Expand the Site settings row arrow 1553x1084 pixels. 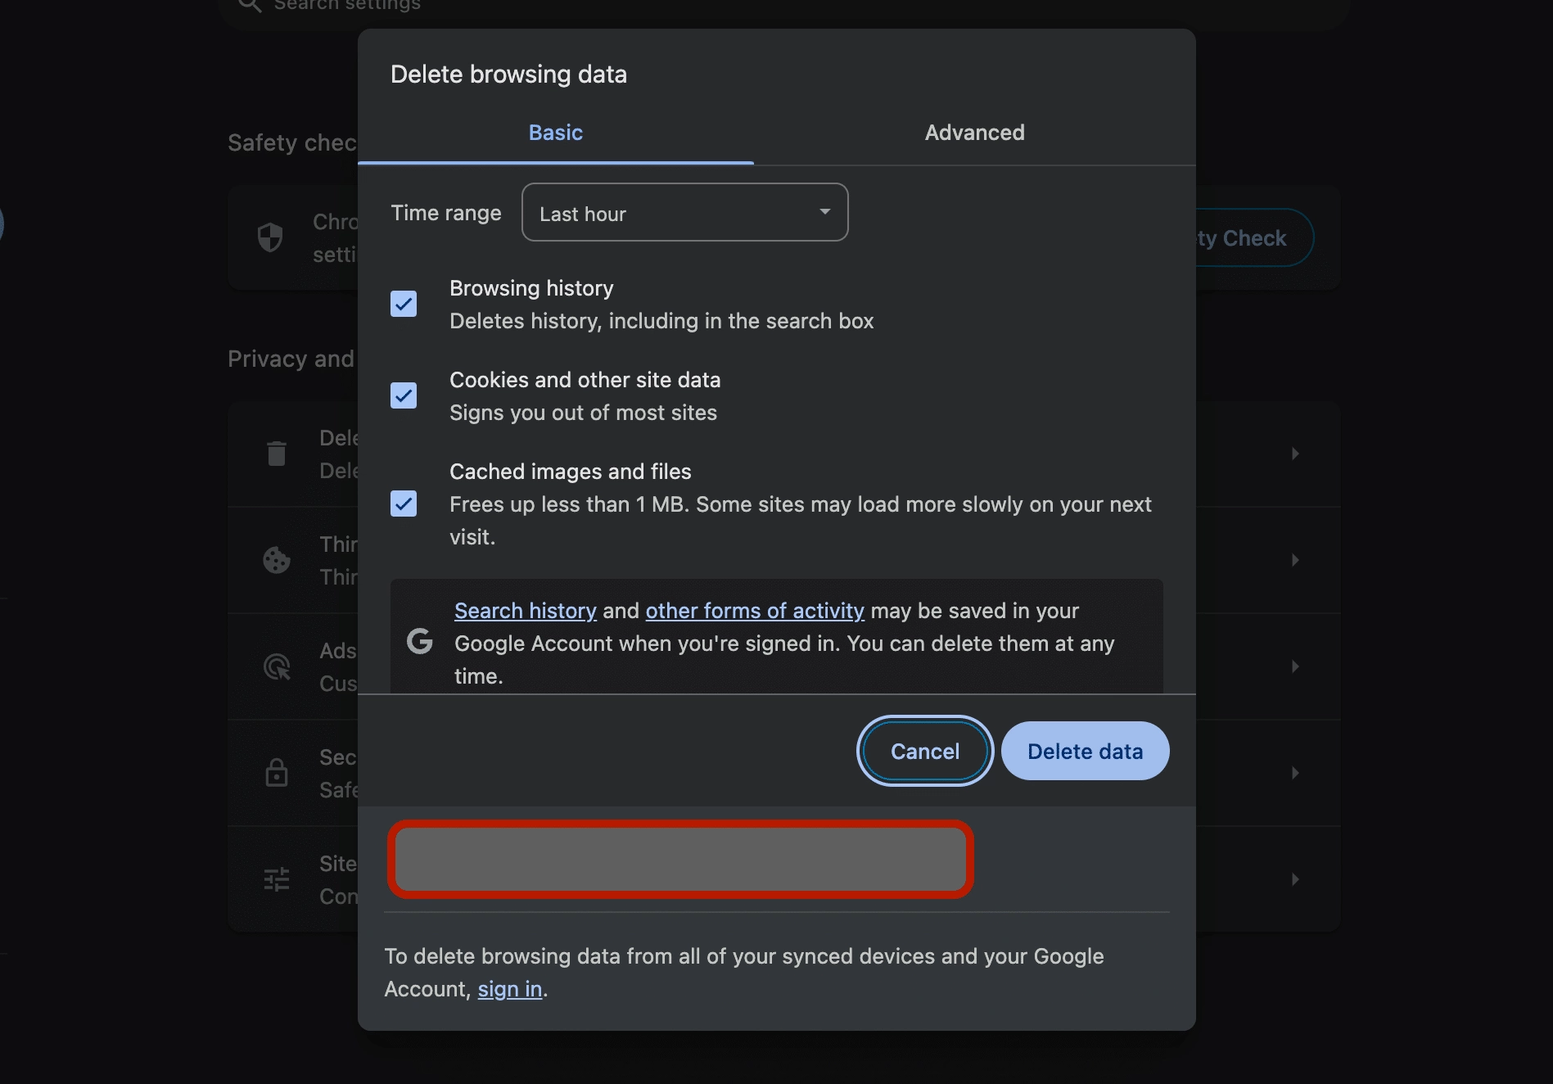[x=1295, y=879]
